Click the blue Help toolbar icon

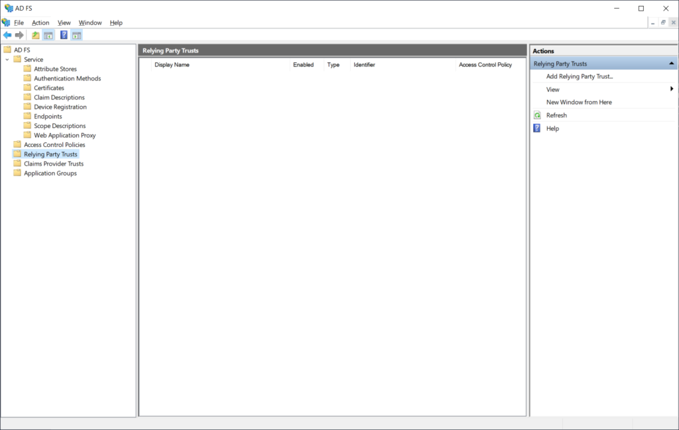pos(64,35)
